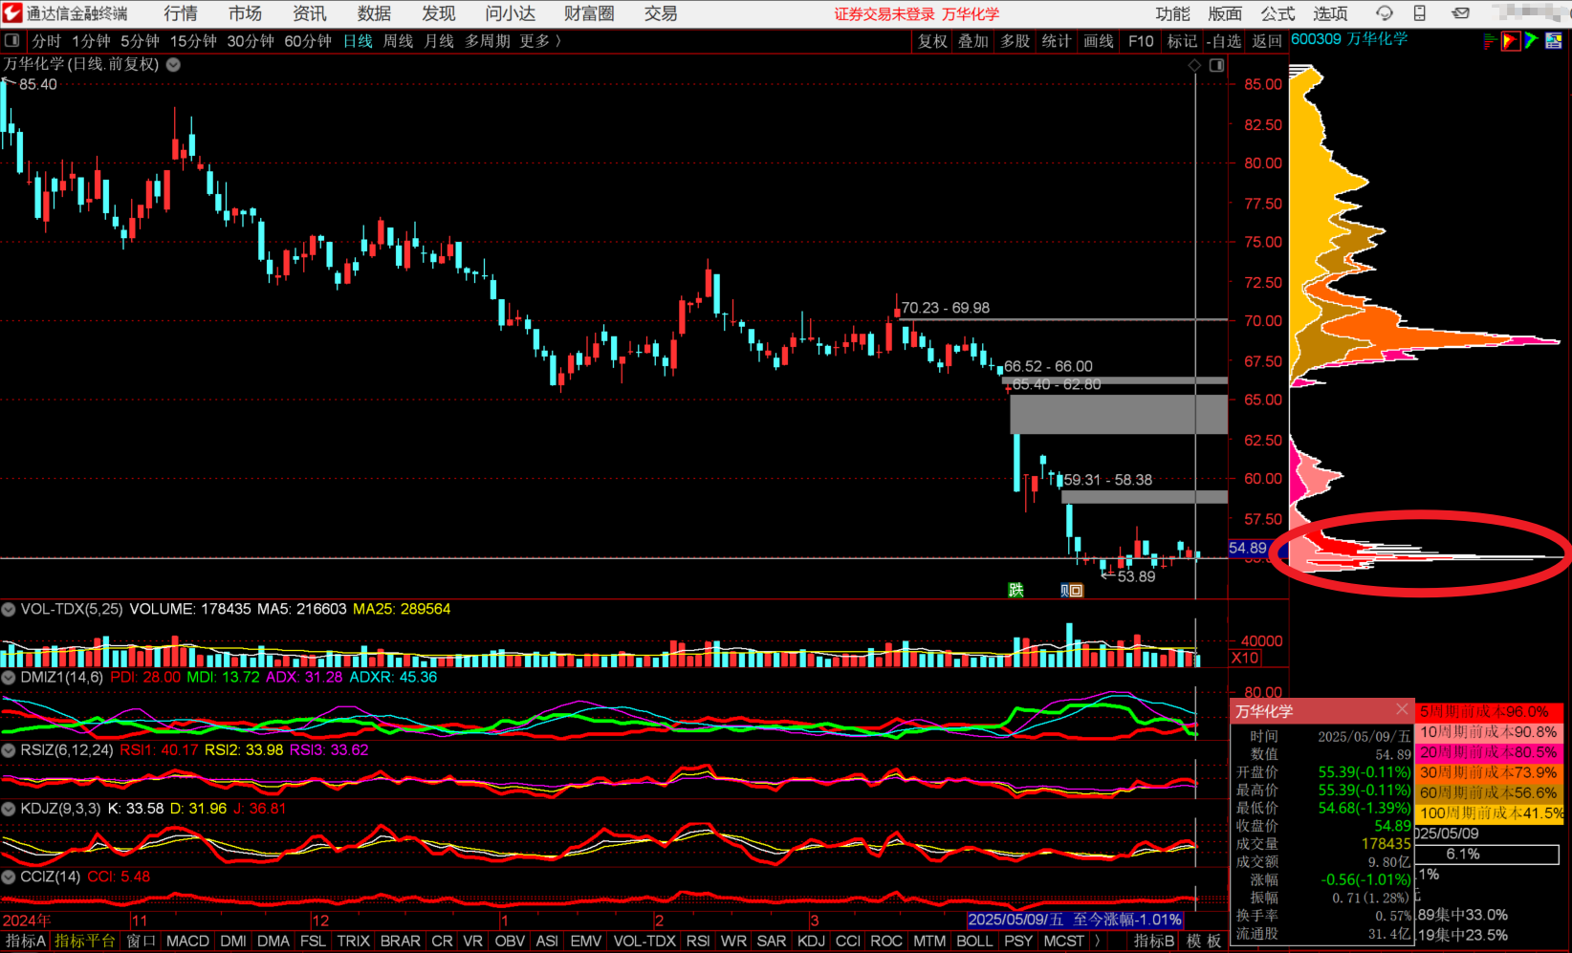Viewport: 1572px width, 953px height.
Task: Open the 版面 menu
Action: pos(1225,13)
